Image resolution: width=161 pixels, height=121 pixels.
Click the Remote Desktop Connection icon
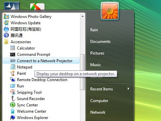[13, 79]
